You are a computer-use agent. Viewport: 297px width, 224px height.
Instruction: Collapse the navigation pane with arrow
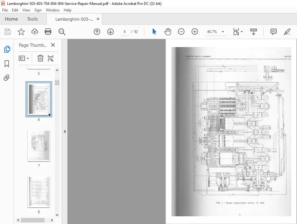click(x=65, y=131)
